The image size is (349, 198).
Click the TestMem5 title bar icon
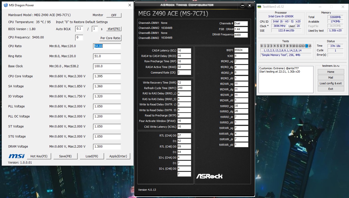click(259, 7)
